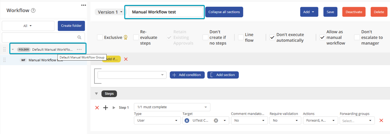Viewport: 390px width, 134px height.
Task: Open the Add dropdown menu button
Action: click(x=309, y=12)
